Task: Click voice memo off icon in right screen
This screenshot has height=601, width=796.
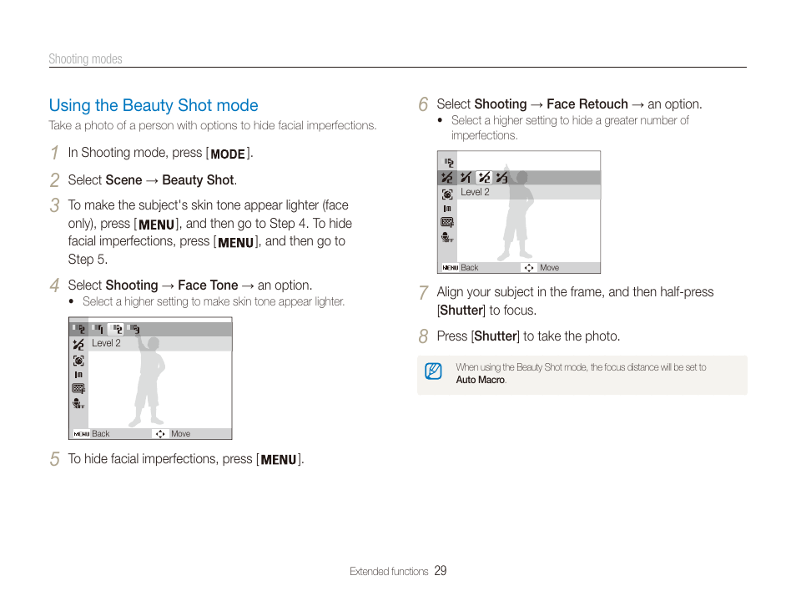Action: [x=447, y=237]
